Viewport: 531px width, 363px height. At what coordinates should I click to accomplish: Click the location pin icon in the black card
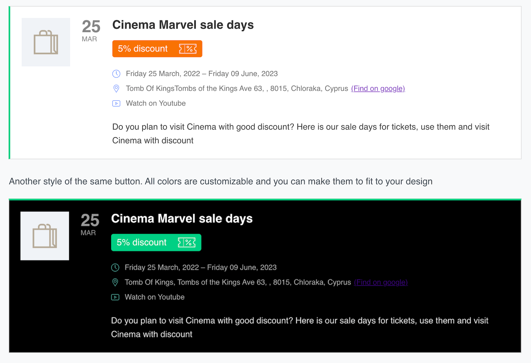115,282
